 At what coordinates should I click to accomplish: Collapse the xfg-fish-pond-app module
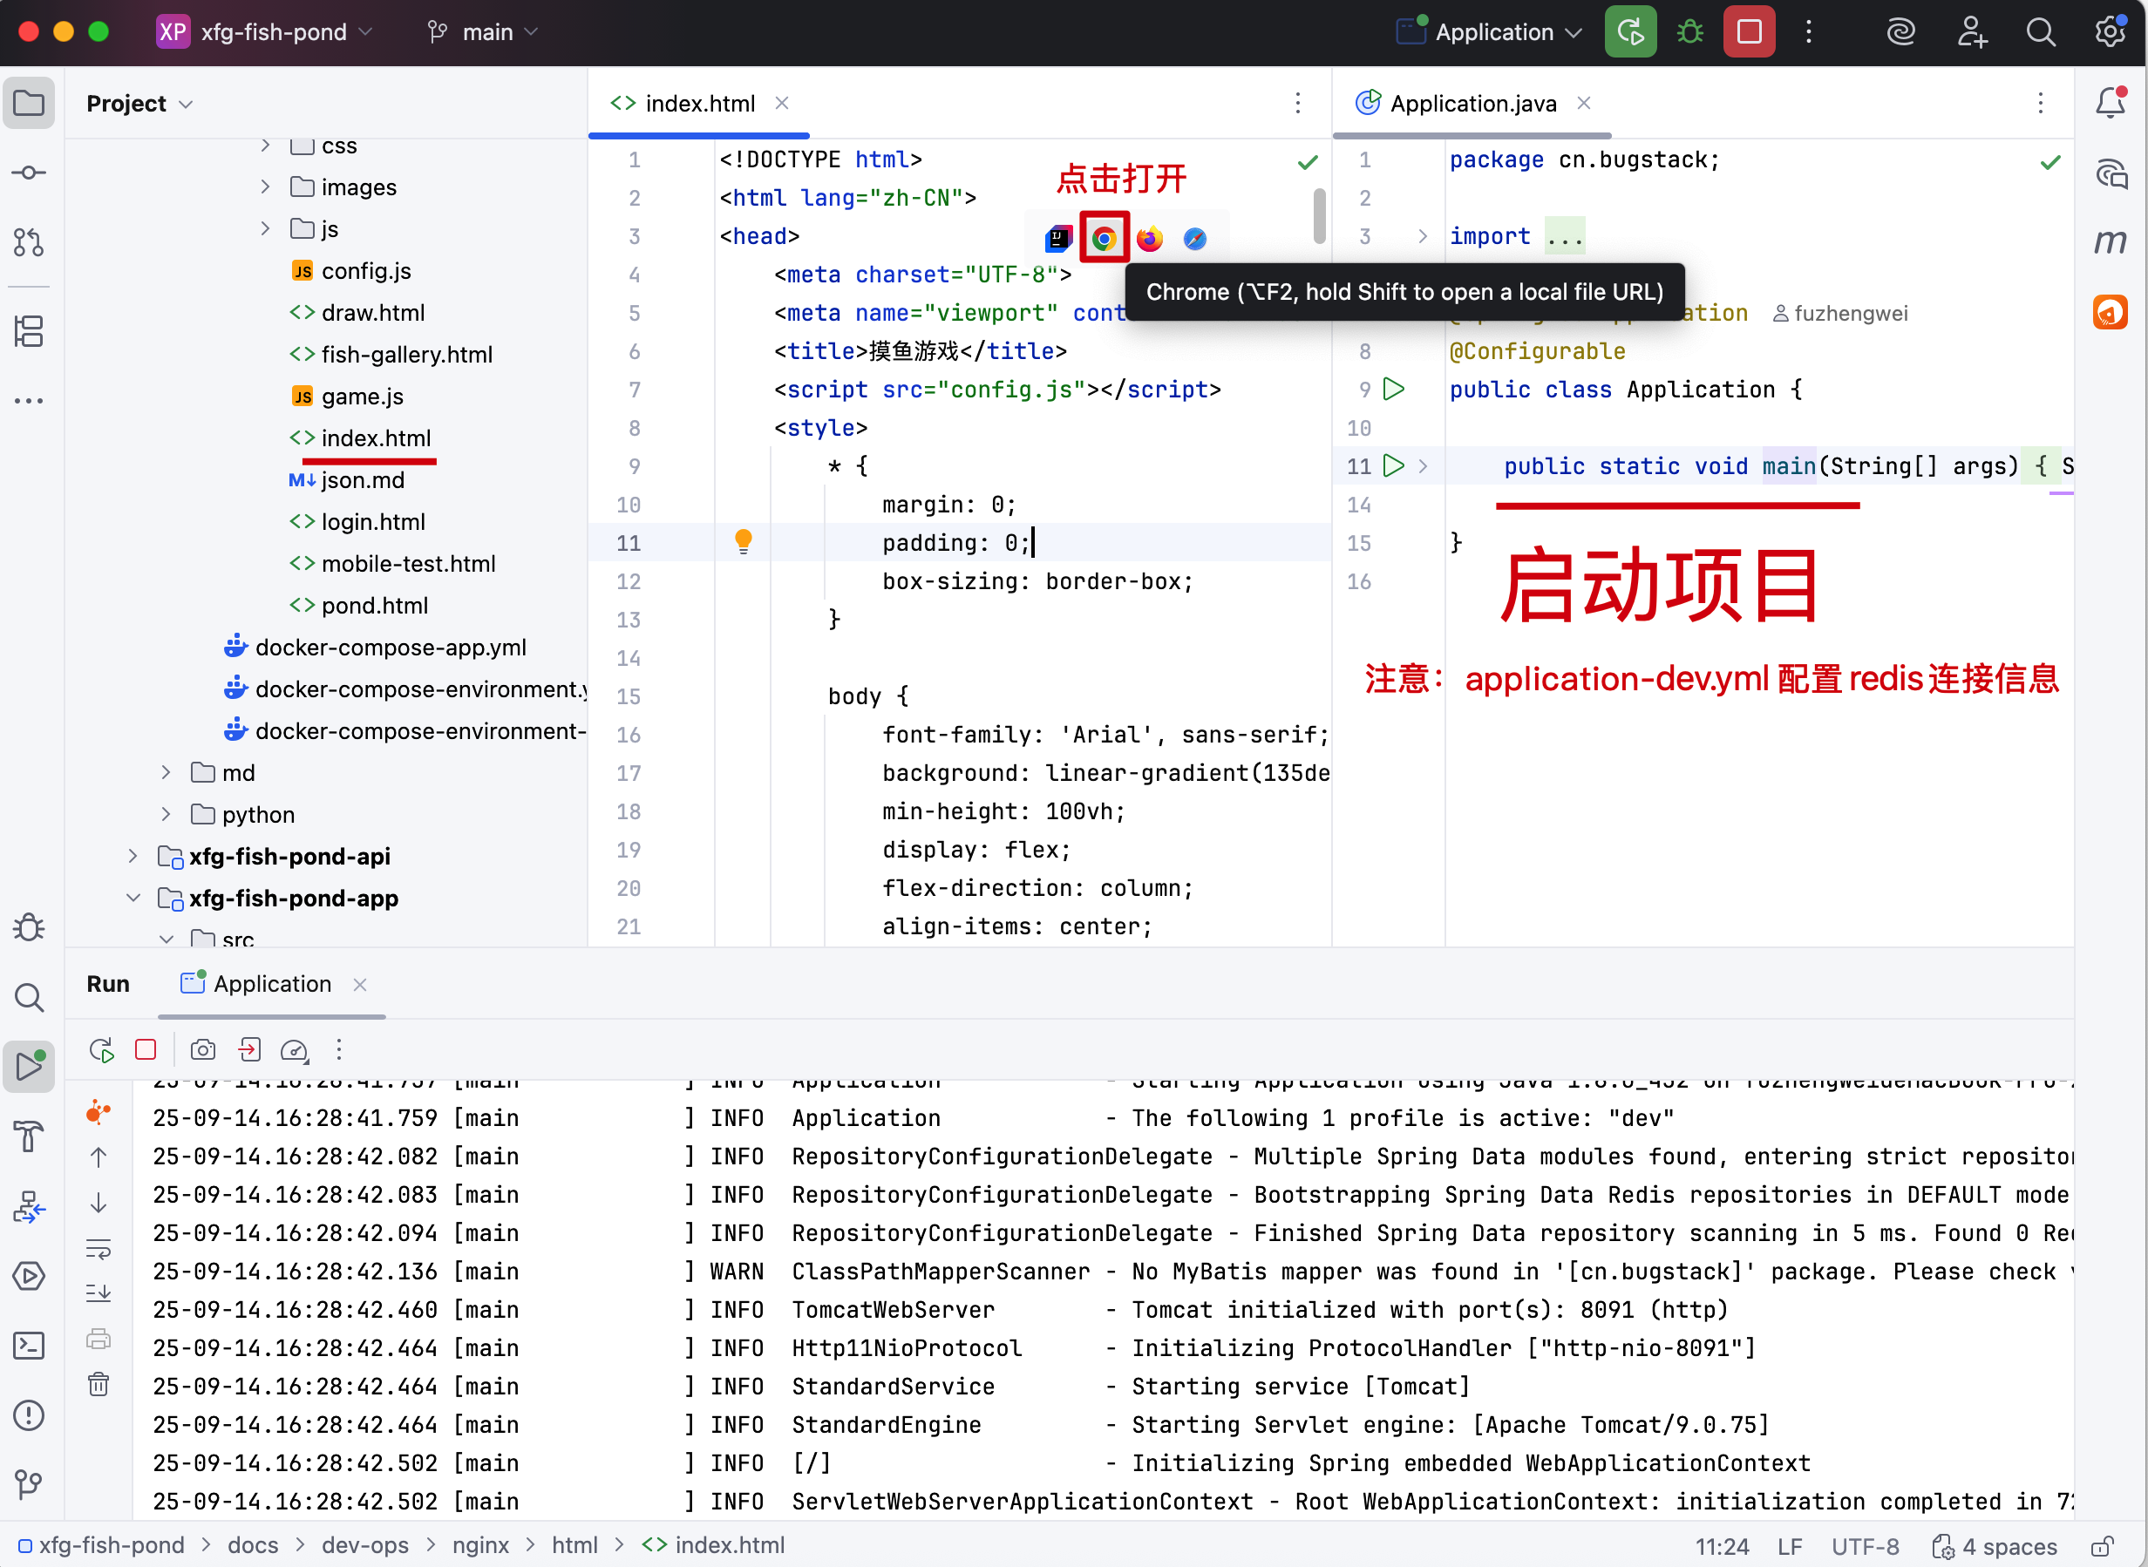click(133, 898)
